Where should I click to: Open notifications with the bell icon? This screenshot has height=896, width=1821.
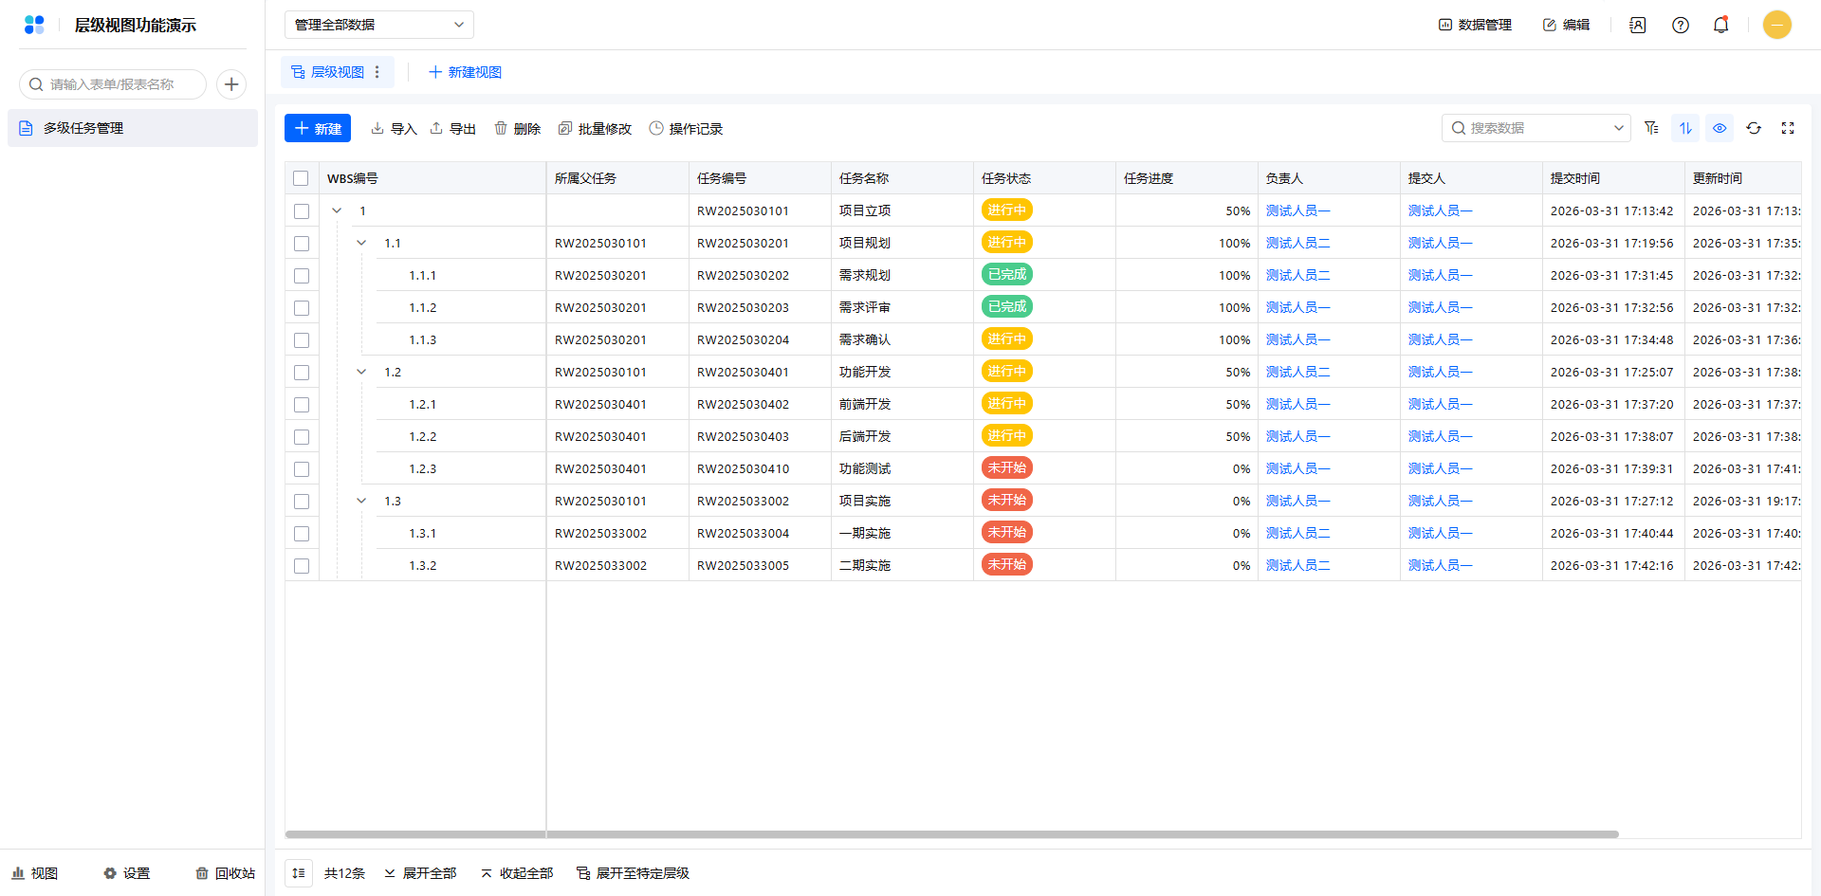coord(1720,26)
